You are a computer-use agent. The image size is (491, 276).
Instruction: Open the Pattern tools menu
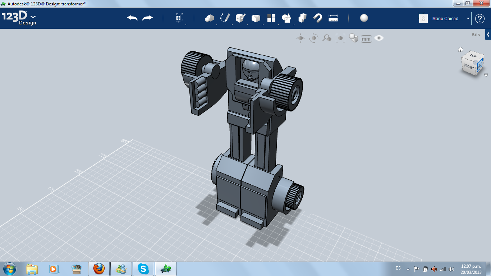(x=271, y=18)
